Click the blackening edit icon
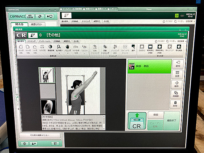Image resolution: width=204 pixels, height=153 pixels. (179, 47)
